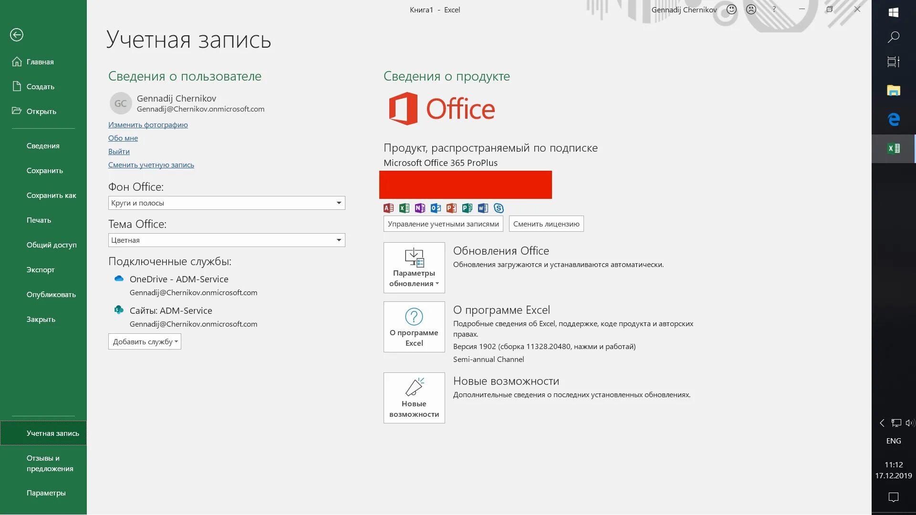This screenshot has height=515, width=916.
Task: Click Gennadij Chernikov in title bar
Action: (x=684, y=10)
